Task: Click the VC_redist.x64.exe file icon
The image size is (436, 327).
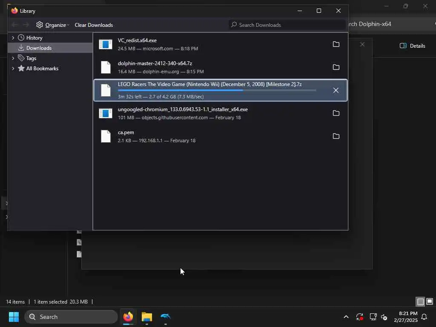Action: pos(106,44)
